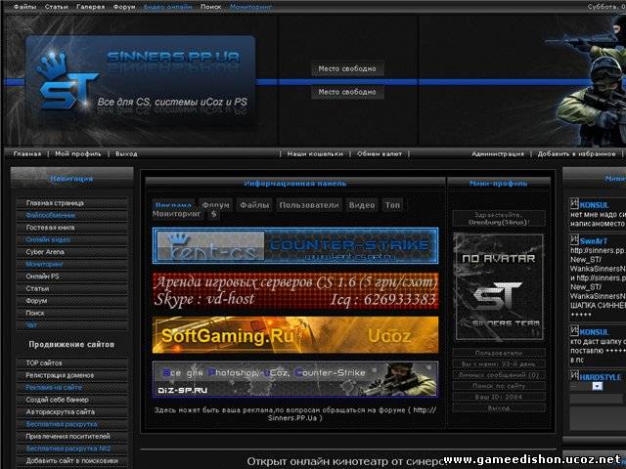Open 'Гостевая книга' in navigation sidebar
Viewport: 626px width, 469px height.
click(51, 227)
